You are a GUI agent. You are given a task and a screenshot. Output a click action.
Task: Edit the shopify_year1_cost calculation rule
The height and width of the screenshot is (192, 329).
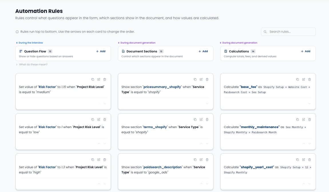pyautogui.click(x=304, y=160)
